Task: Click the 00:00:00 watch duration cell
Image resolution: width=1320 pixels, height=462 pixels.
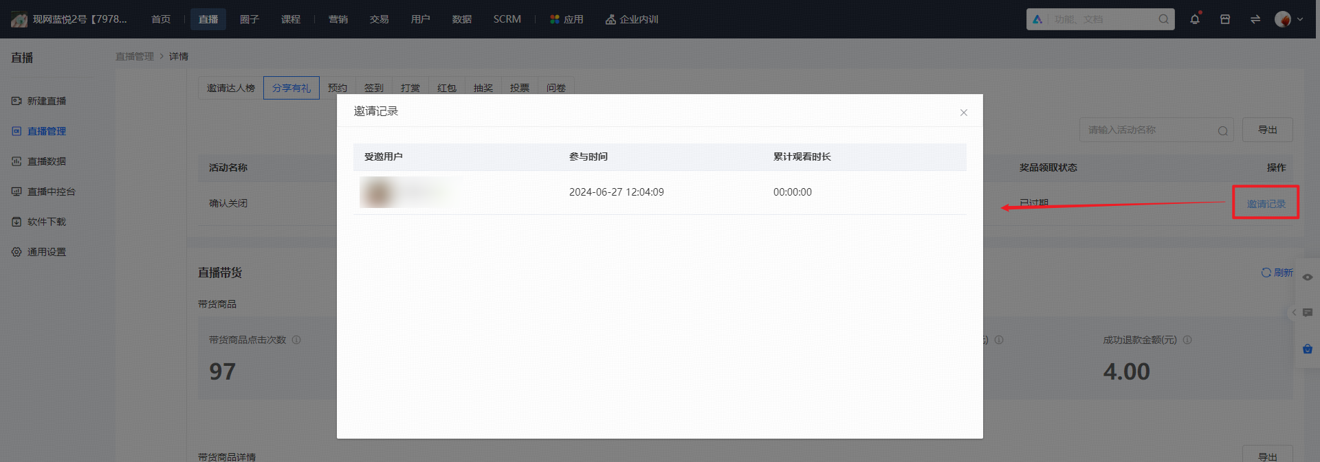Action: [793, 192]
